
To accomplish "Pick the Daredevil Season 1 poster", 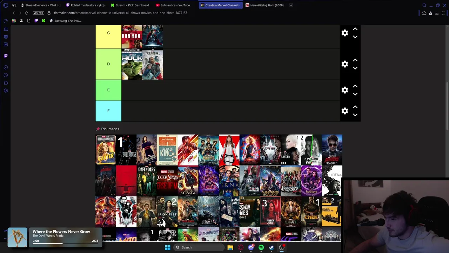I will (332, 150).
